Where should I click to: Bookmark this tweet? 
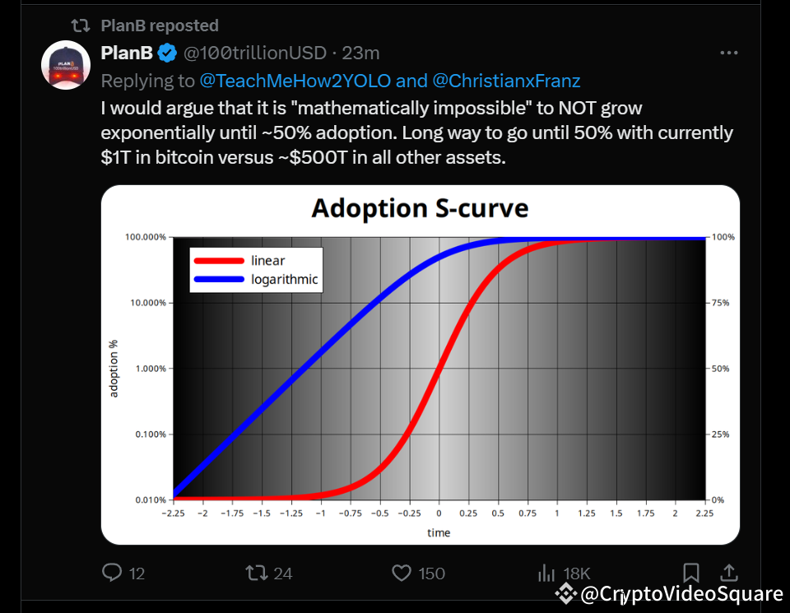point(690,573)
